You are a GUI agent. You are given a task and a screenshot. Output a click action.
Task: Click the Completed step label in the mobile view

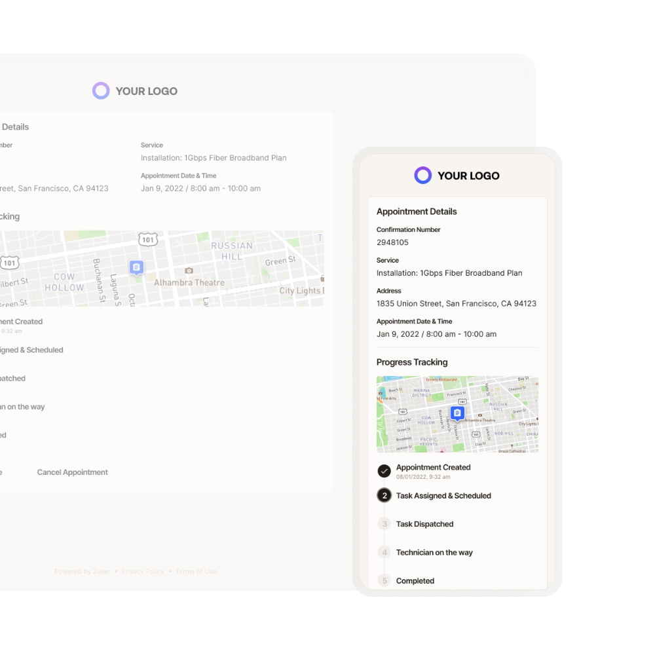[415, 580]
